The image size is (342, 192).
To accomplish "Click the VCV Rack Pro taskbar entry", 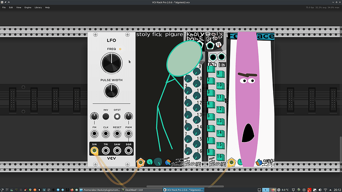I will (x=184, y=190).
